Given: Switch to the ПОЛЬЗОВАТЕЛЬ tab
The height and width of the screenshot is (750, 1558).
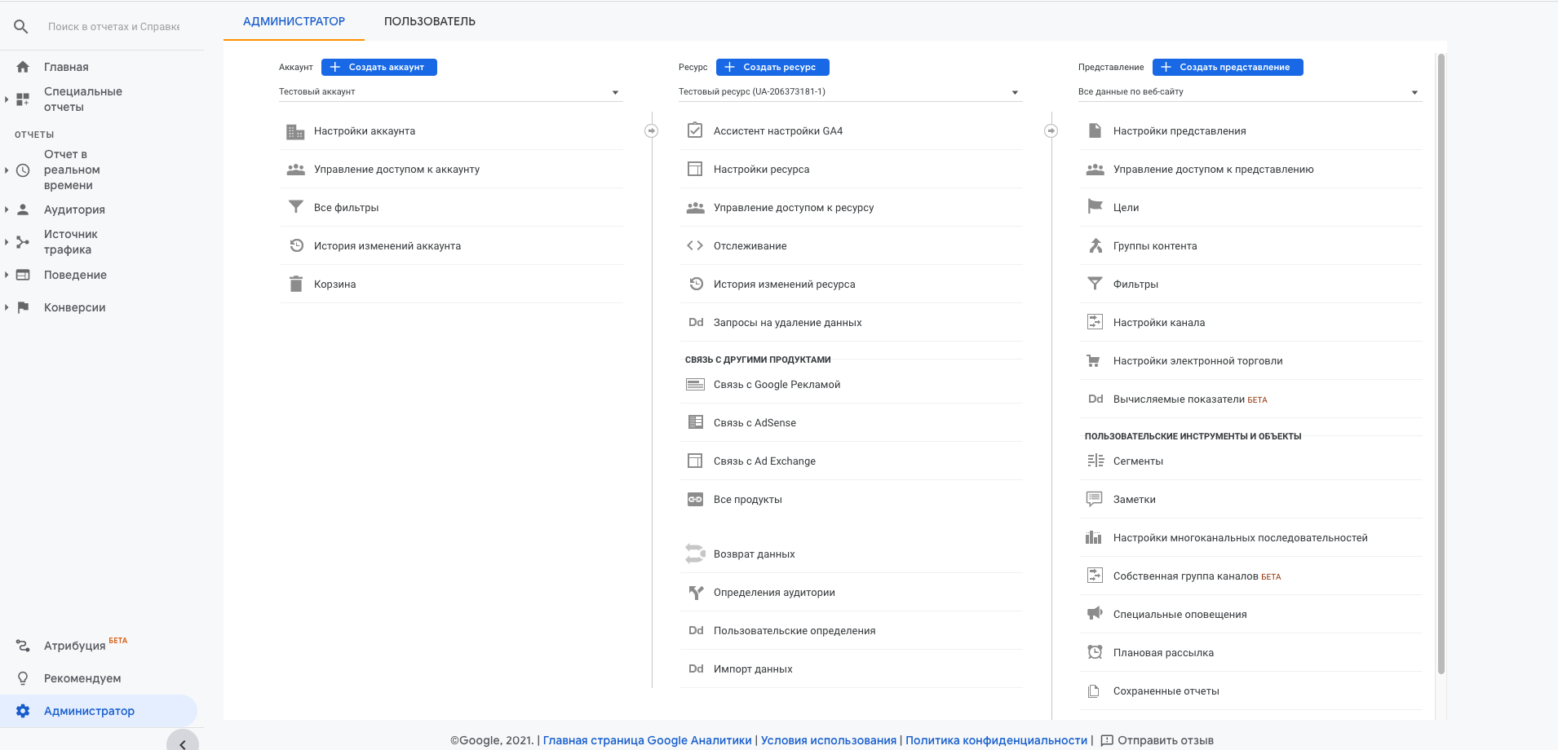Looking at the screenshot, I should (430, 21).
